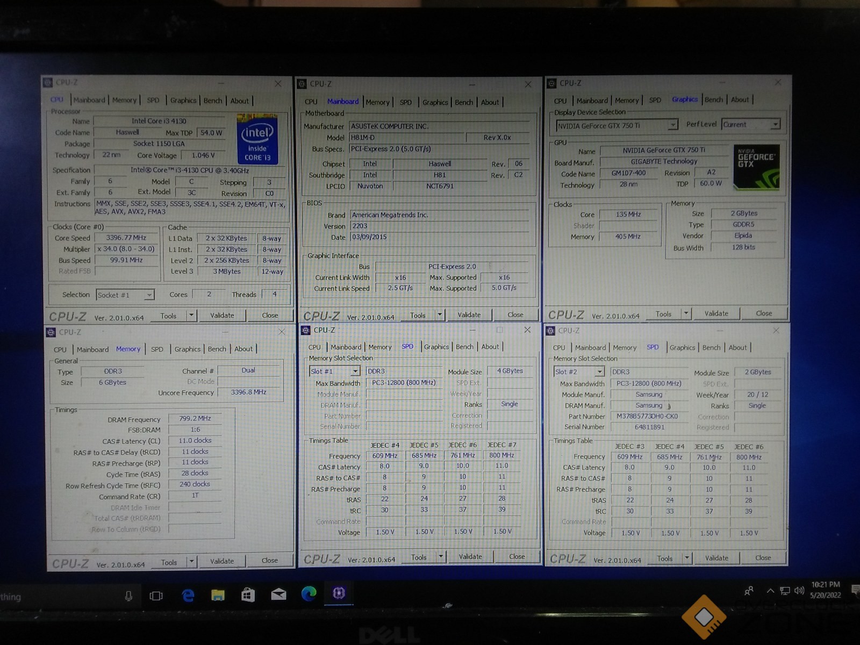The height and width of the screenshot is (645, 860).
Task: Open the Mail app on the taskbar
Action: tap(278, 594)
